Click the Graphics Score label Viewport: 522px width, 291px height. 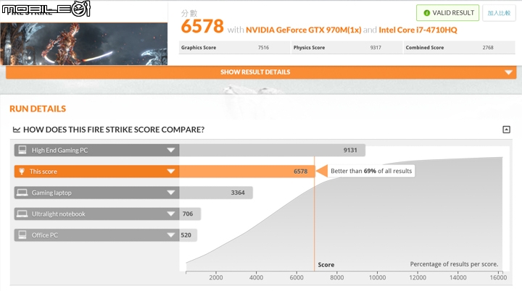[x=199, y=48]
